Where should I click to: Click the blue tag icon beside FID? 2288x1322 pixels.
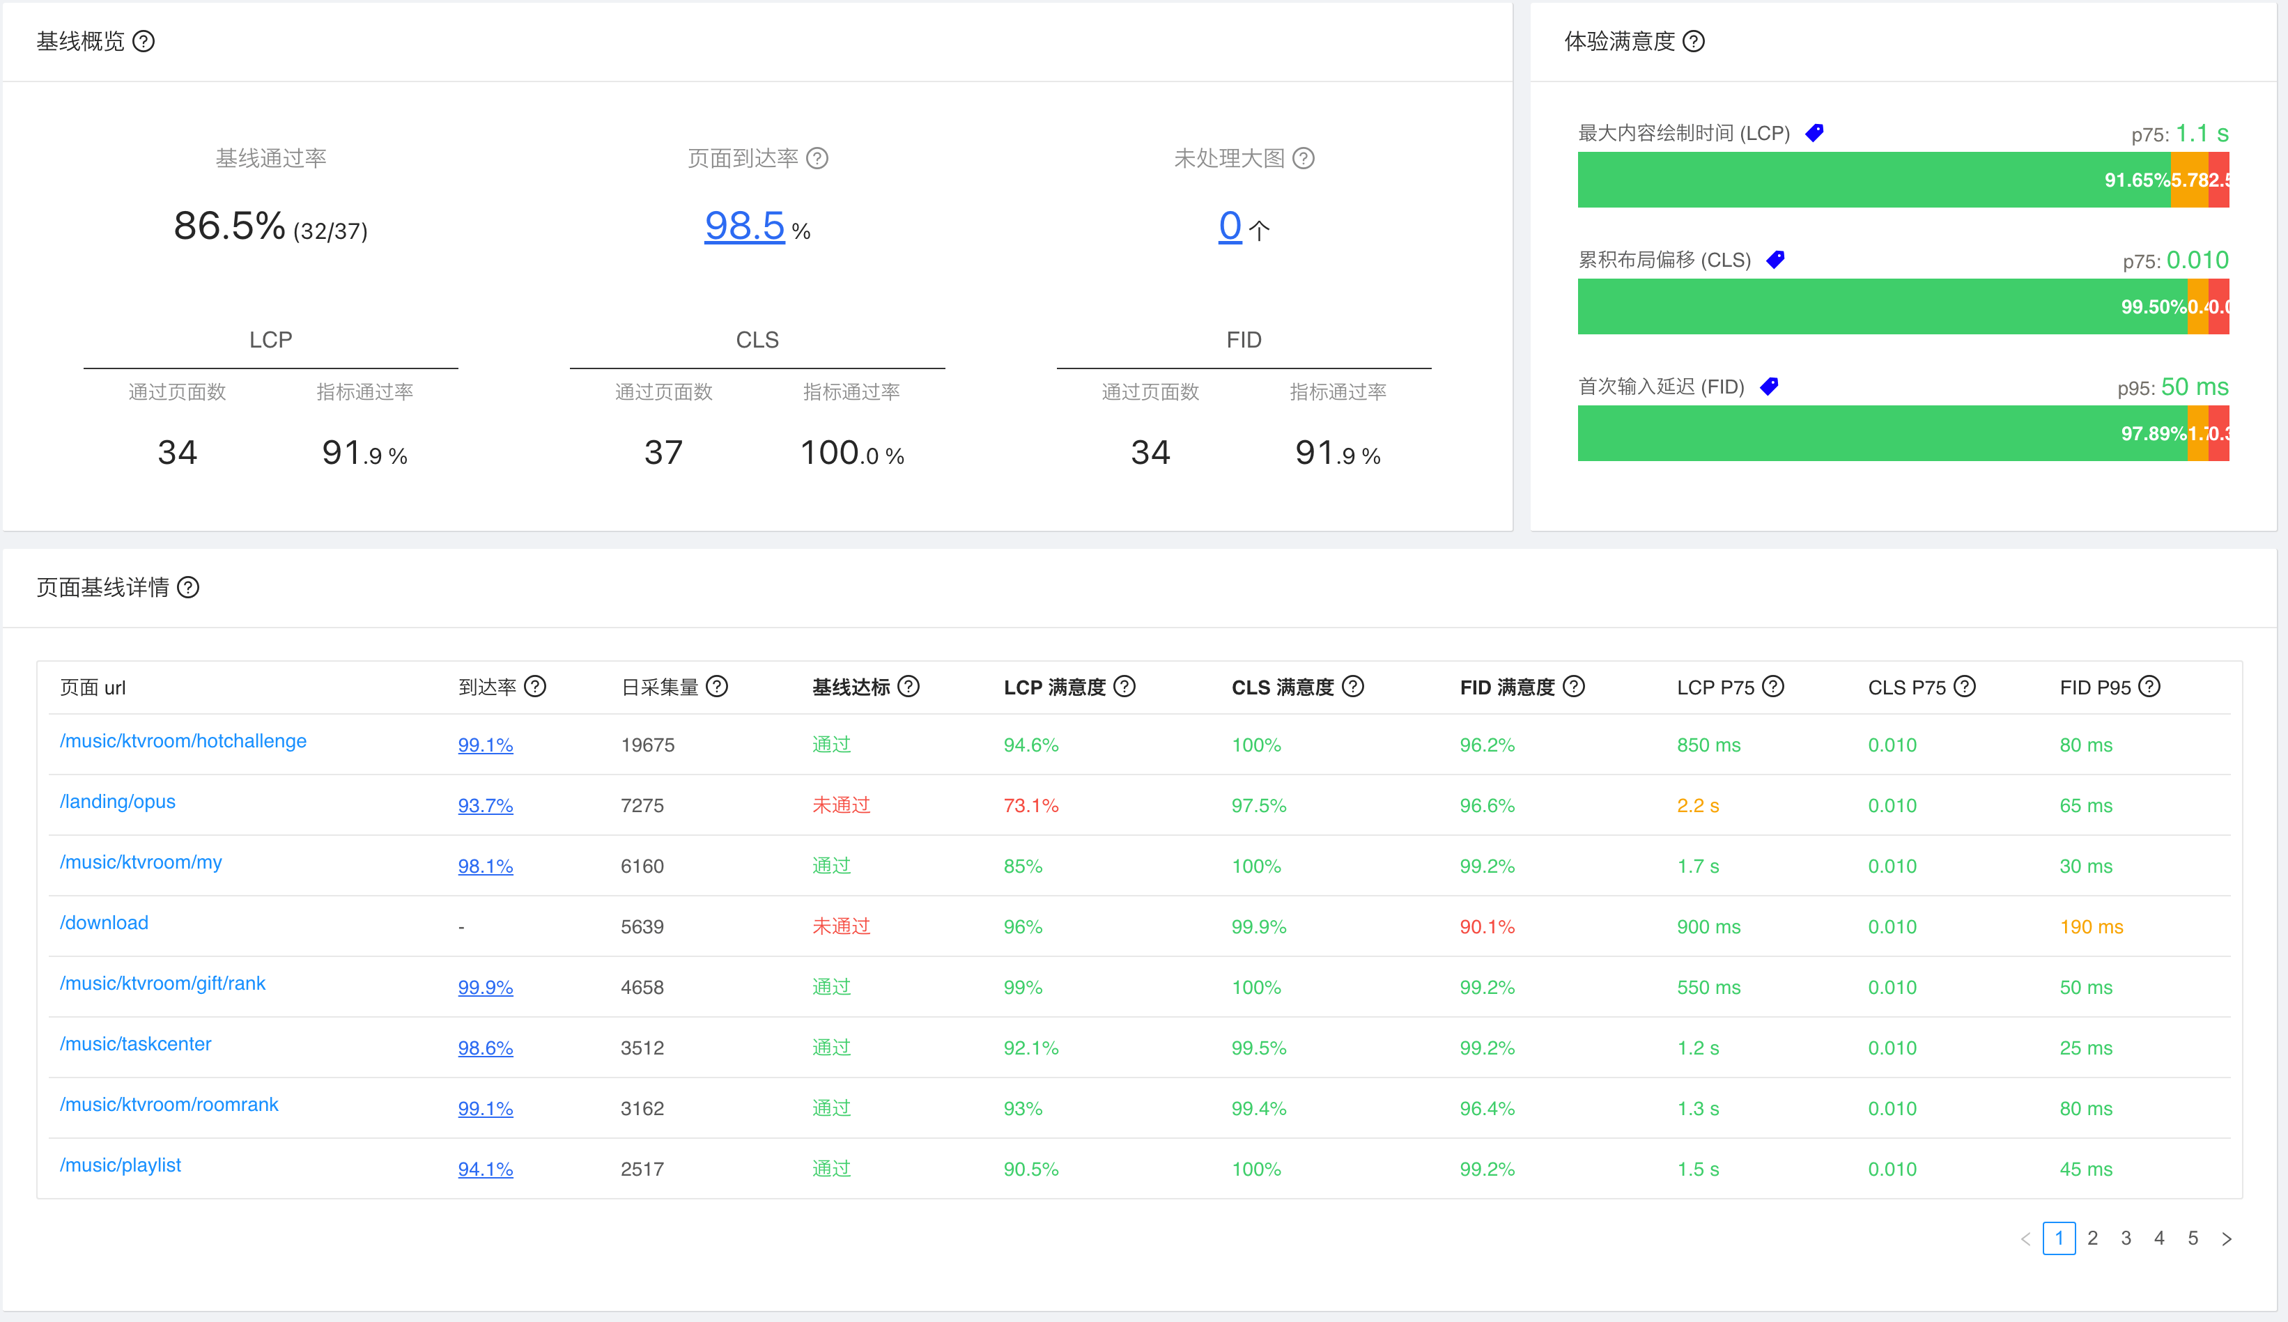click(1769, 387)
